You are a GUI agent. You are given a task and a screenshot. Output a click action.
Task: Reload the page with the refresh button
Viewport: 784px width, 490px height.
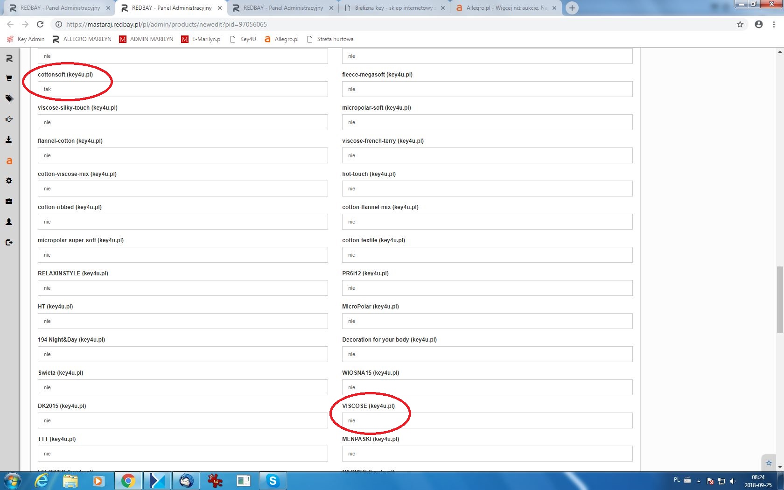(40, 24)
